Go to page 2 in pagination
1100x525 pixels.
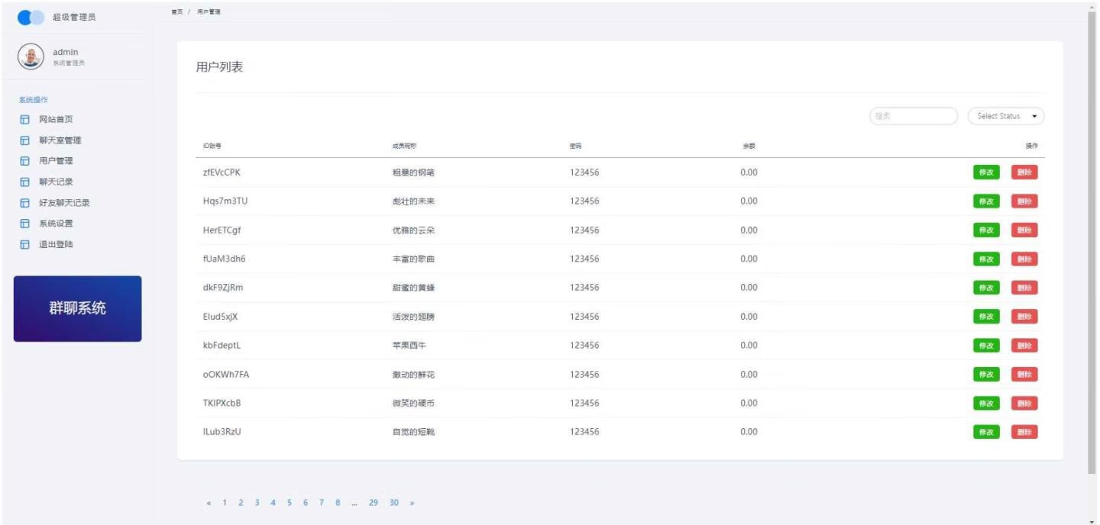click(241, 503)
